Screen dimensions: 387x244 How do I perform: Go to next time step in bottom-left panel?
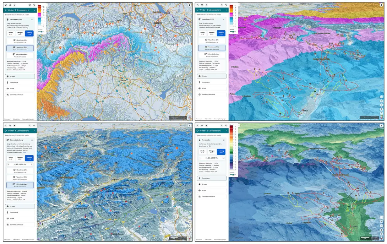click(32, 164)
